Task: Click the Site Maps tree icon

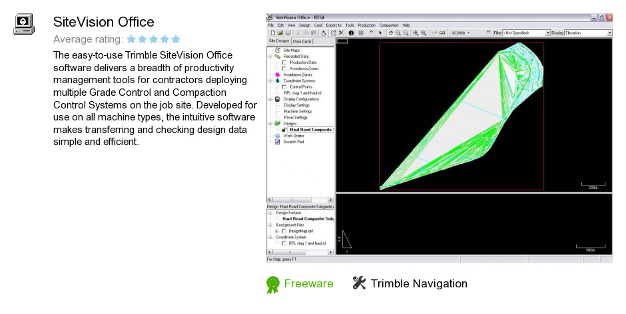Action: click(278, 51)
